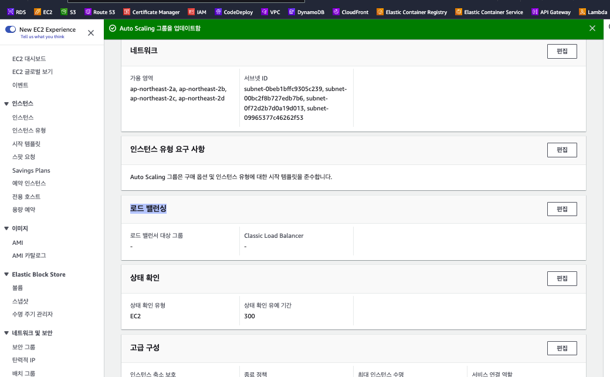Click the 상태 확인 유형 value EC2
Viewport: 610px width, 377px height.
pos(135,317)
